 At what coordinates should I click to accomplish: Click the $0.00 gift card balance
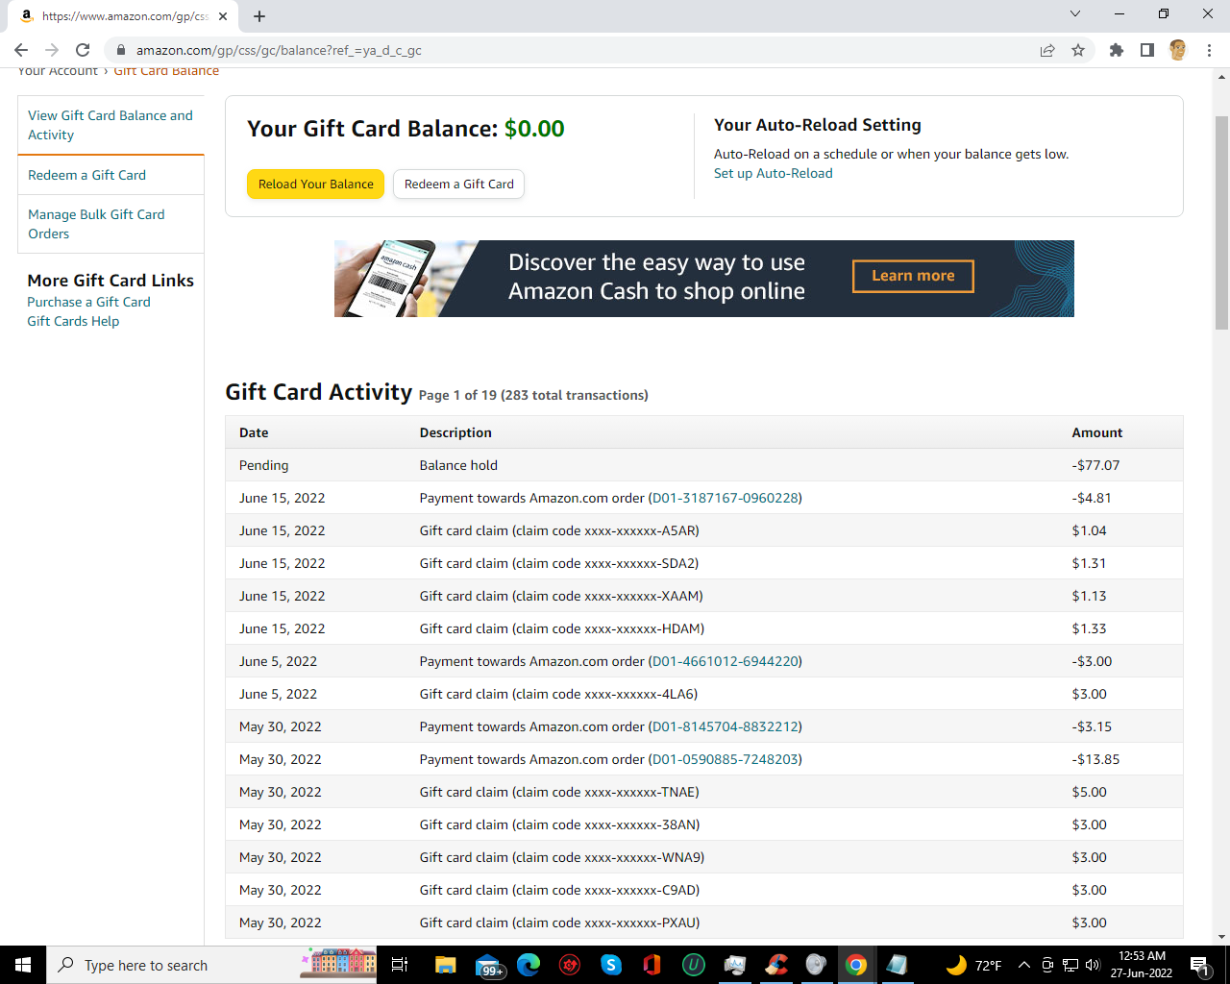534,129
